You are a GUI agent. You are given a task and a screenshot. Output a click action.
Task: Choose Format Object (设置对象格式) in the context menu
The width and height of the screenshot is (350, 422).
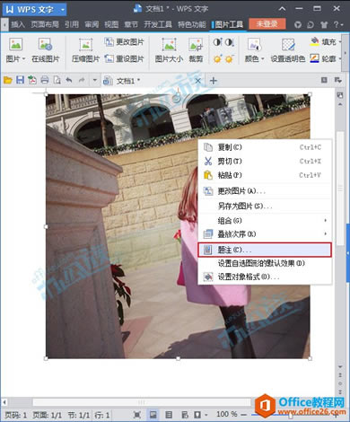(265, 277)
